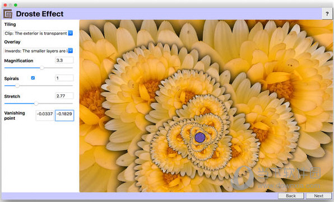Click the Overlay label
Viewport: 334px width, 202px height.
[x=12, y=42]
